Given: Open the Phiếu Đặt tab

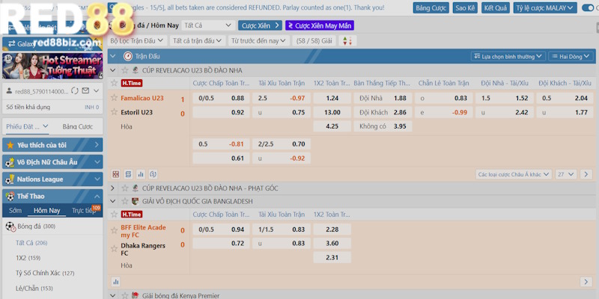Looking at the screenshot, I should (x=27, y=126).
